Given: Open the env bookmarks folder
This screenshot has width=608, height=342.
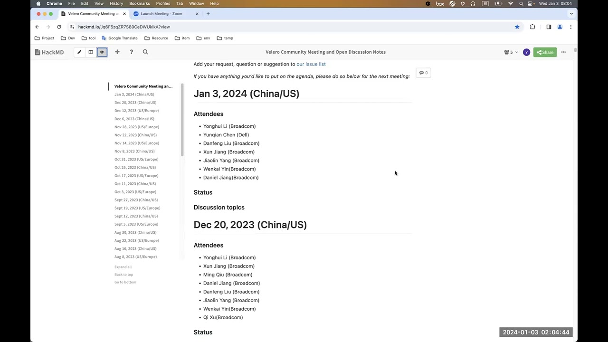Looking at the screenshot, I should coord(203,38).
